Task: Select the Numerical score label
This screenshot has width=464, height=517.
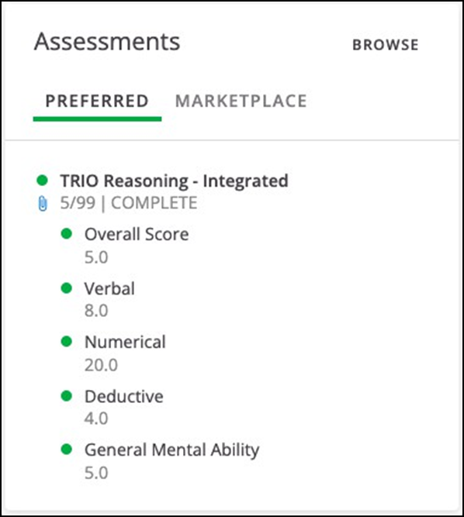Action: tap(125, 342)
